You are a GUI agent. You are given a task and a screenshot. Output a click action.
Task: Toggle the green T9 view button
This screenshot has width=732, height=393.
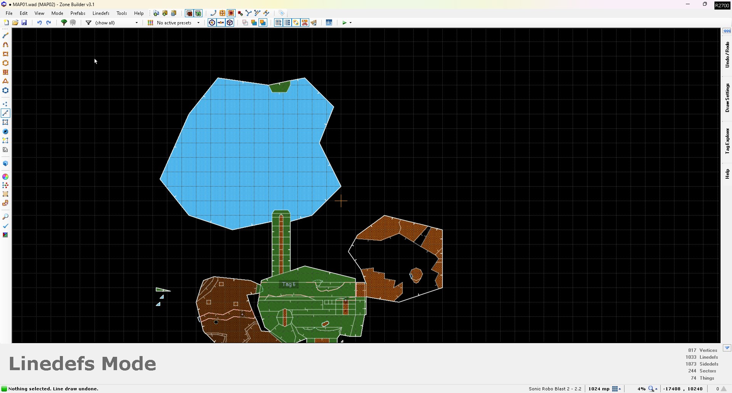(x=198, y=13)
